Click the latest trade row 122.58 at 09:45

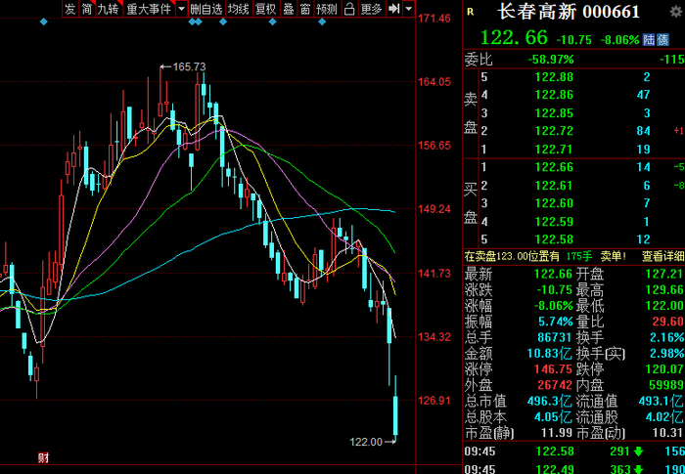click(x=573, y=452)
